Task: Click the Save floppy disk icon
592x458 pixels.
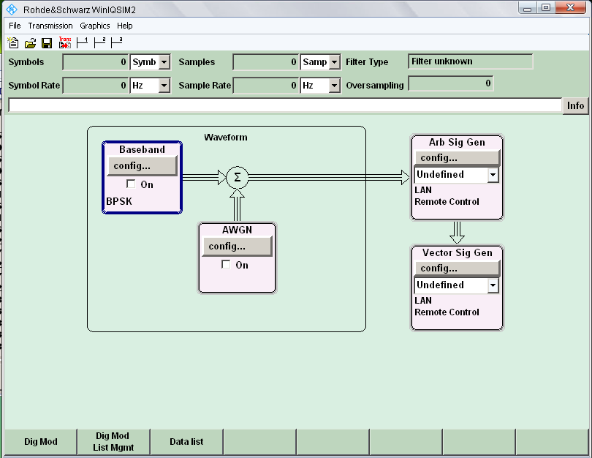Action: [x=47, y=43]
